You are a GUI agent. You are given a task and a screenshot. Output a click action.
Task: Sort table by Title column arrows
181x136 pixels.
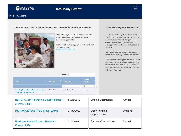[x=46, y=81]
